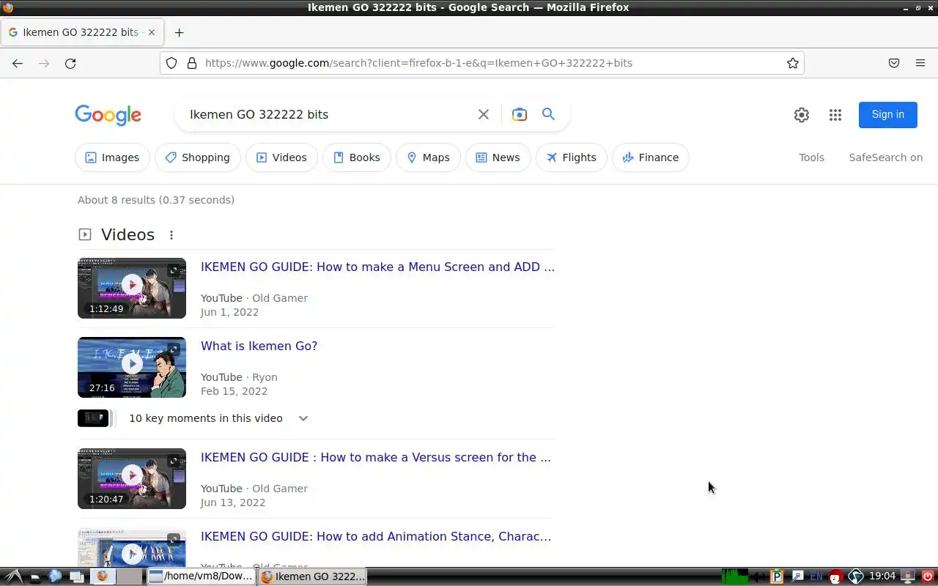Switch to Ikemen GO 3222... taskbar entry
Screen dimensions: 938x586
[x=313, y=576]
